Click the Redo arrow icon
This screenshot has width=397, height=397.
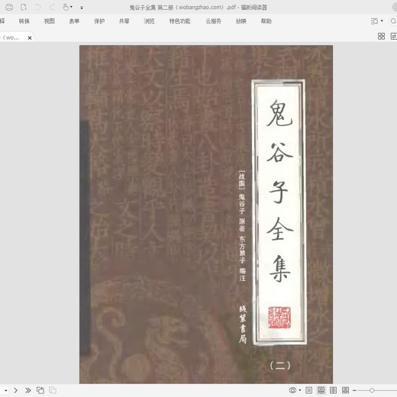(52, 7)
